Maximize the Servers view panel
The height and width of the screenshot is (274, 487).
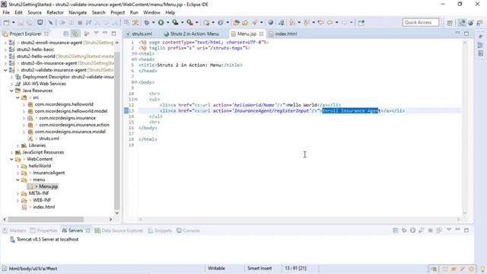click(466, 230)
